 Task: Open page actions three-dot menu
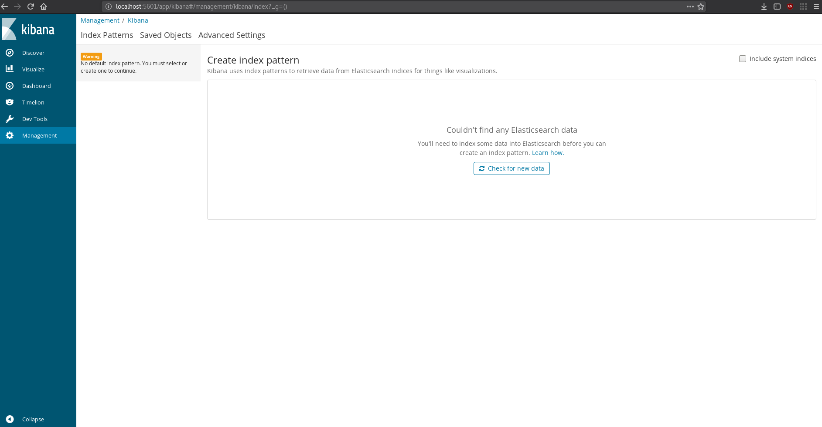[x=690, y=7]
